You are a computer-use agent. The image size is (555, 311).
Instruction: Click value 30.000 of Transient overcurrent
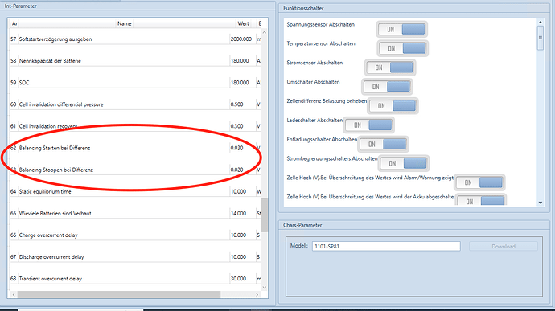[x=238, y=278]
